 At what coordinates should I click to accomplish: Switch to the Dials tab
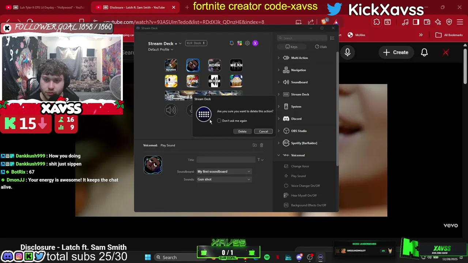point(321,47)
